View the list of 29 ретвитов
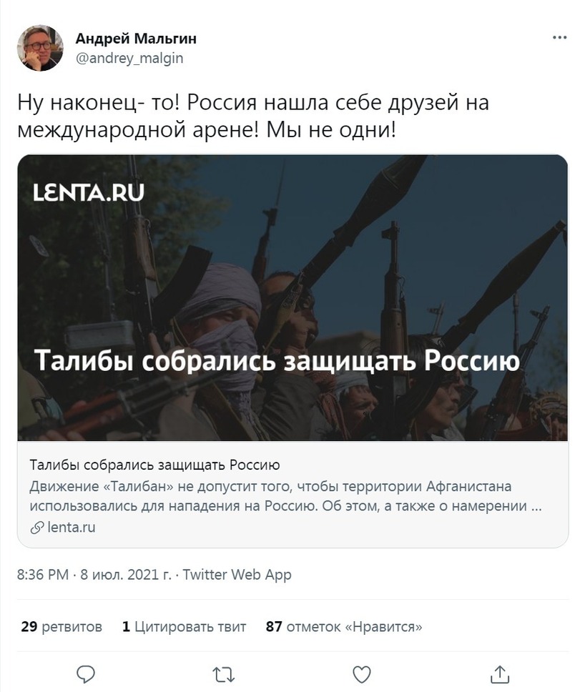Image resolution: width=580 pixels, height=692 pixels. click(62, 627)
